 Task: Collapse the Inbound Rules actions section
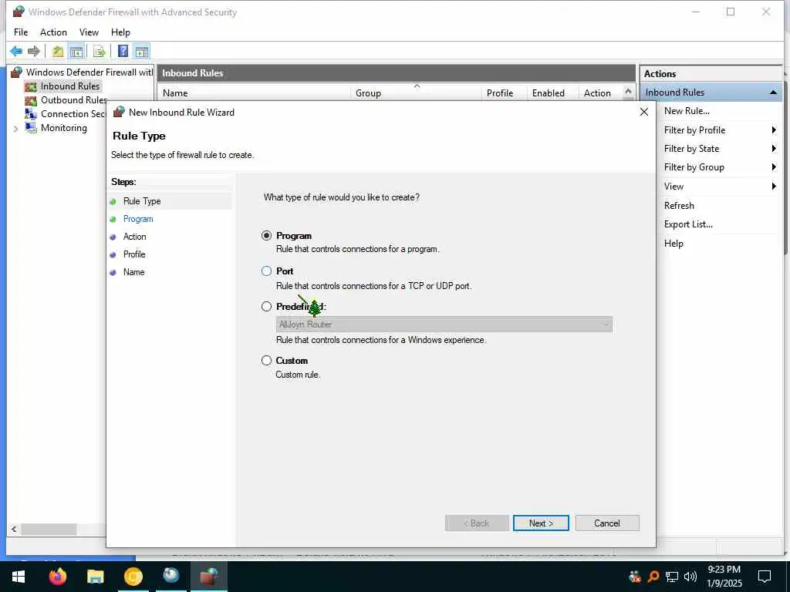coord(773,92)
